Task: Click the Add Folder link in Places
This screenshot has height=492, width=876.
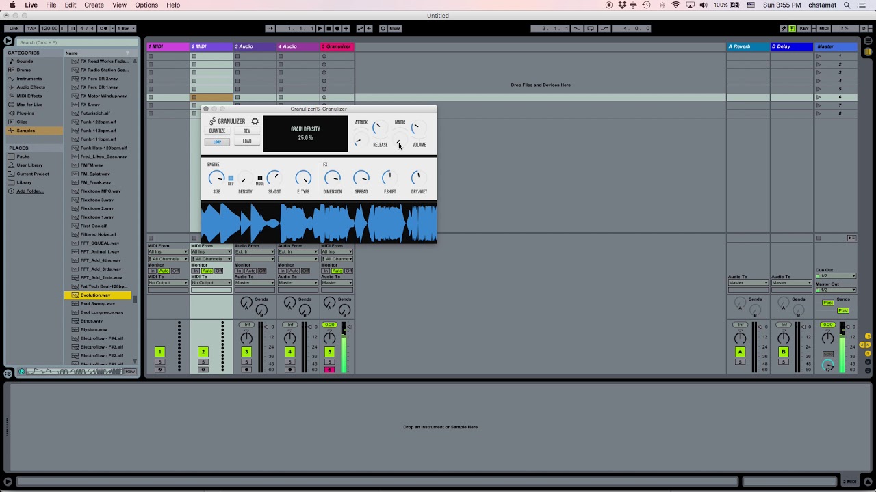Action: pos(29,191)
